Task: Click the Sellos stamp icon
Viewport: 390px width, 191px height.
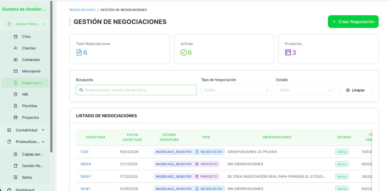Action: 15,177
